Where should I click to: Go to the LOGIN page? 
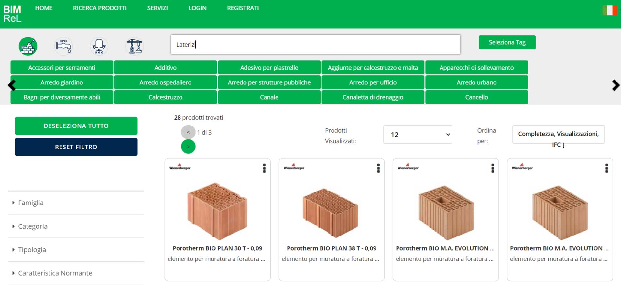197,8
